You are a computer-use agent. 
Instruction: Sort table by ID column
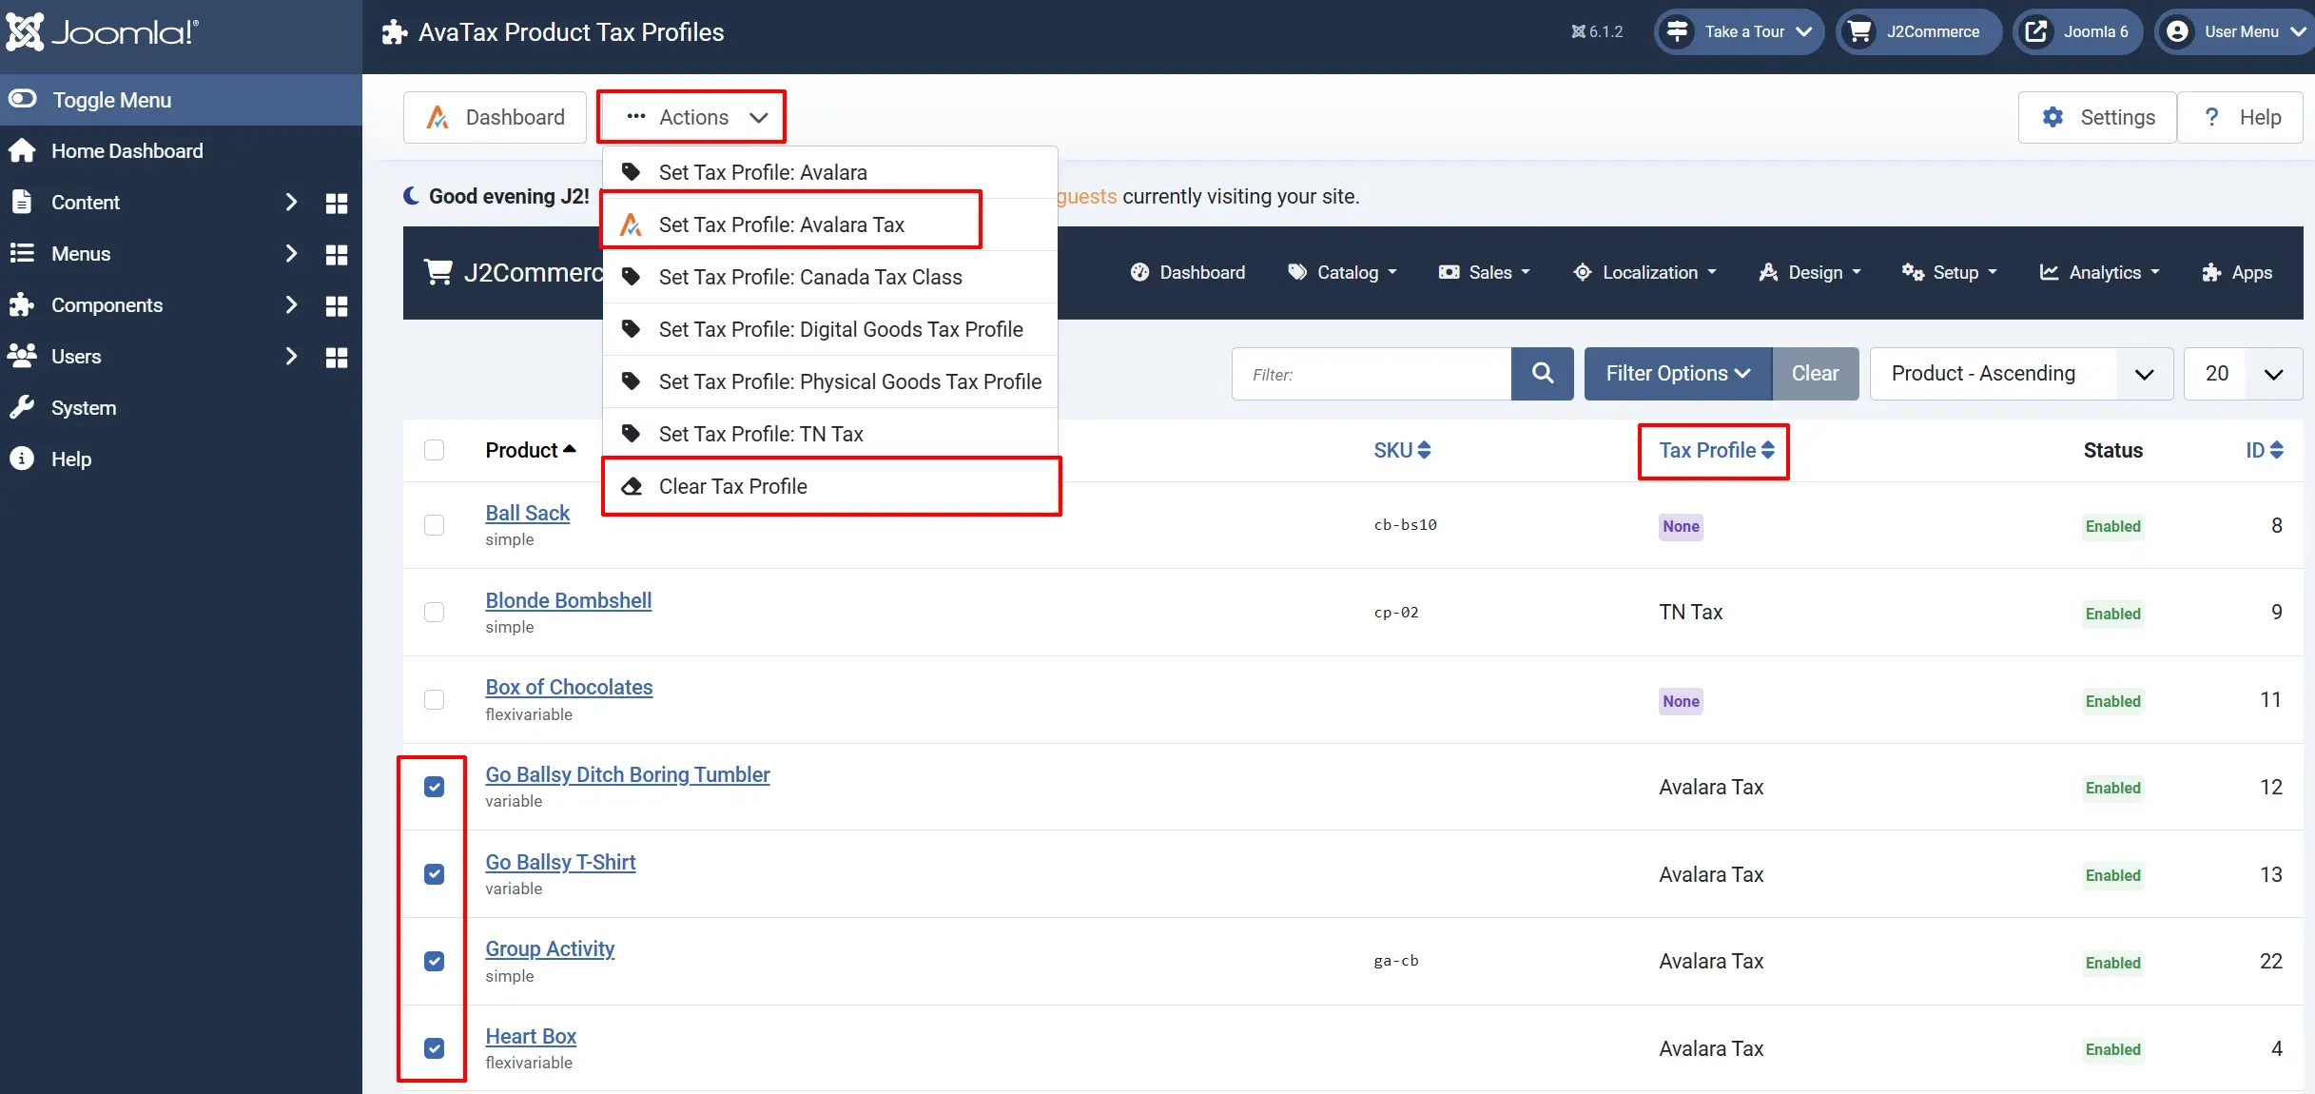(x=2265, y=450)
